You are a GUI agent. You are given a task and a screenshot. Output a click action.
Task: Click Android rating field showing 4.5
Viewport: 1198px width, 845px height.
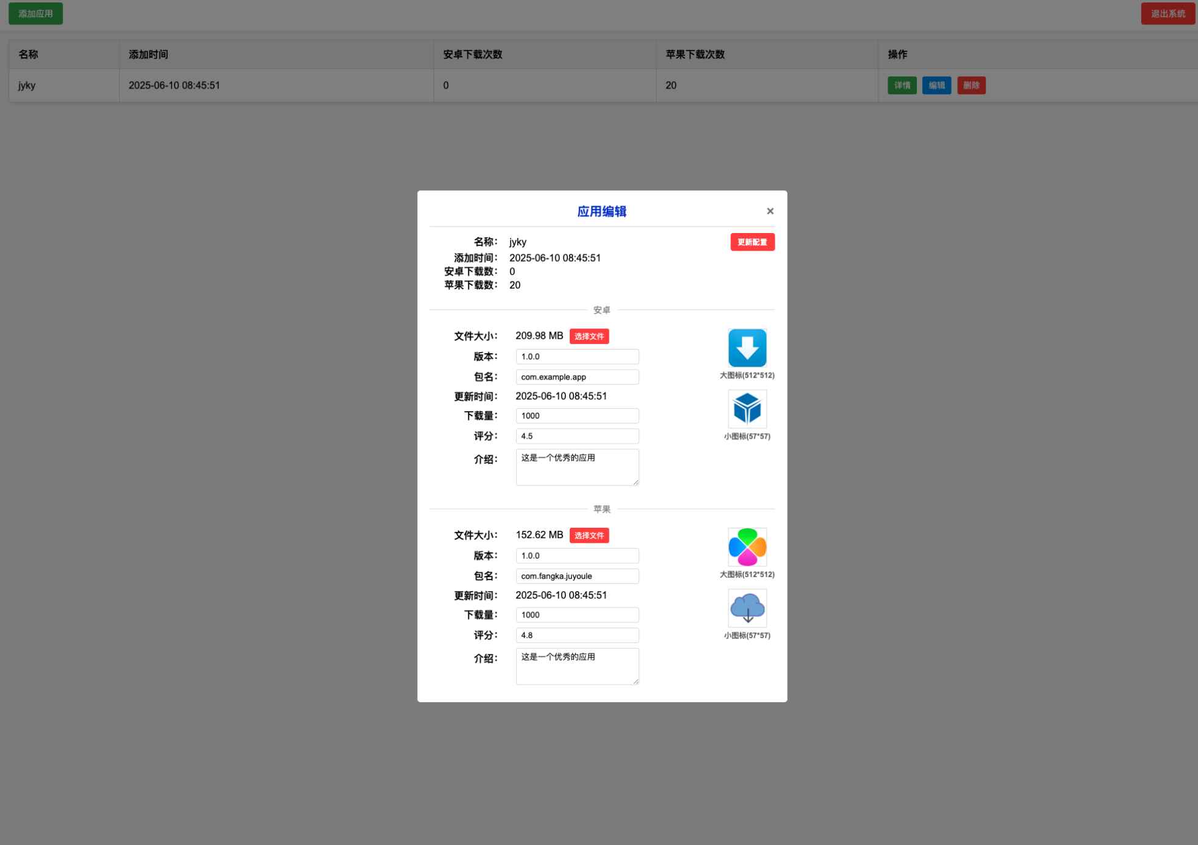[577, 436]
